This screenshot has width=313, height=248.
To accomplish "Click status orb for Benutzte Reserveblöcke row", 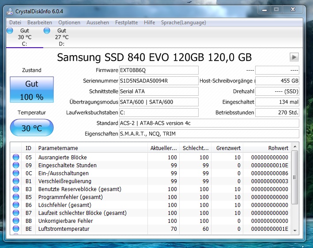I will click(16, 189).
